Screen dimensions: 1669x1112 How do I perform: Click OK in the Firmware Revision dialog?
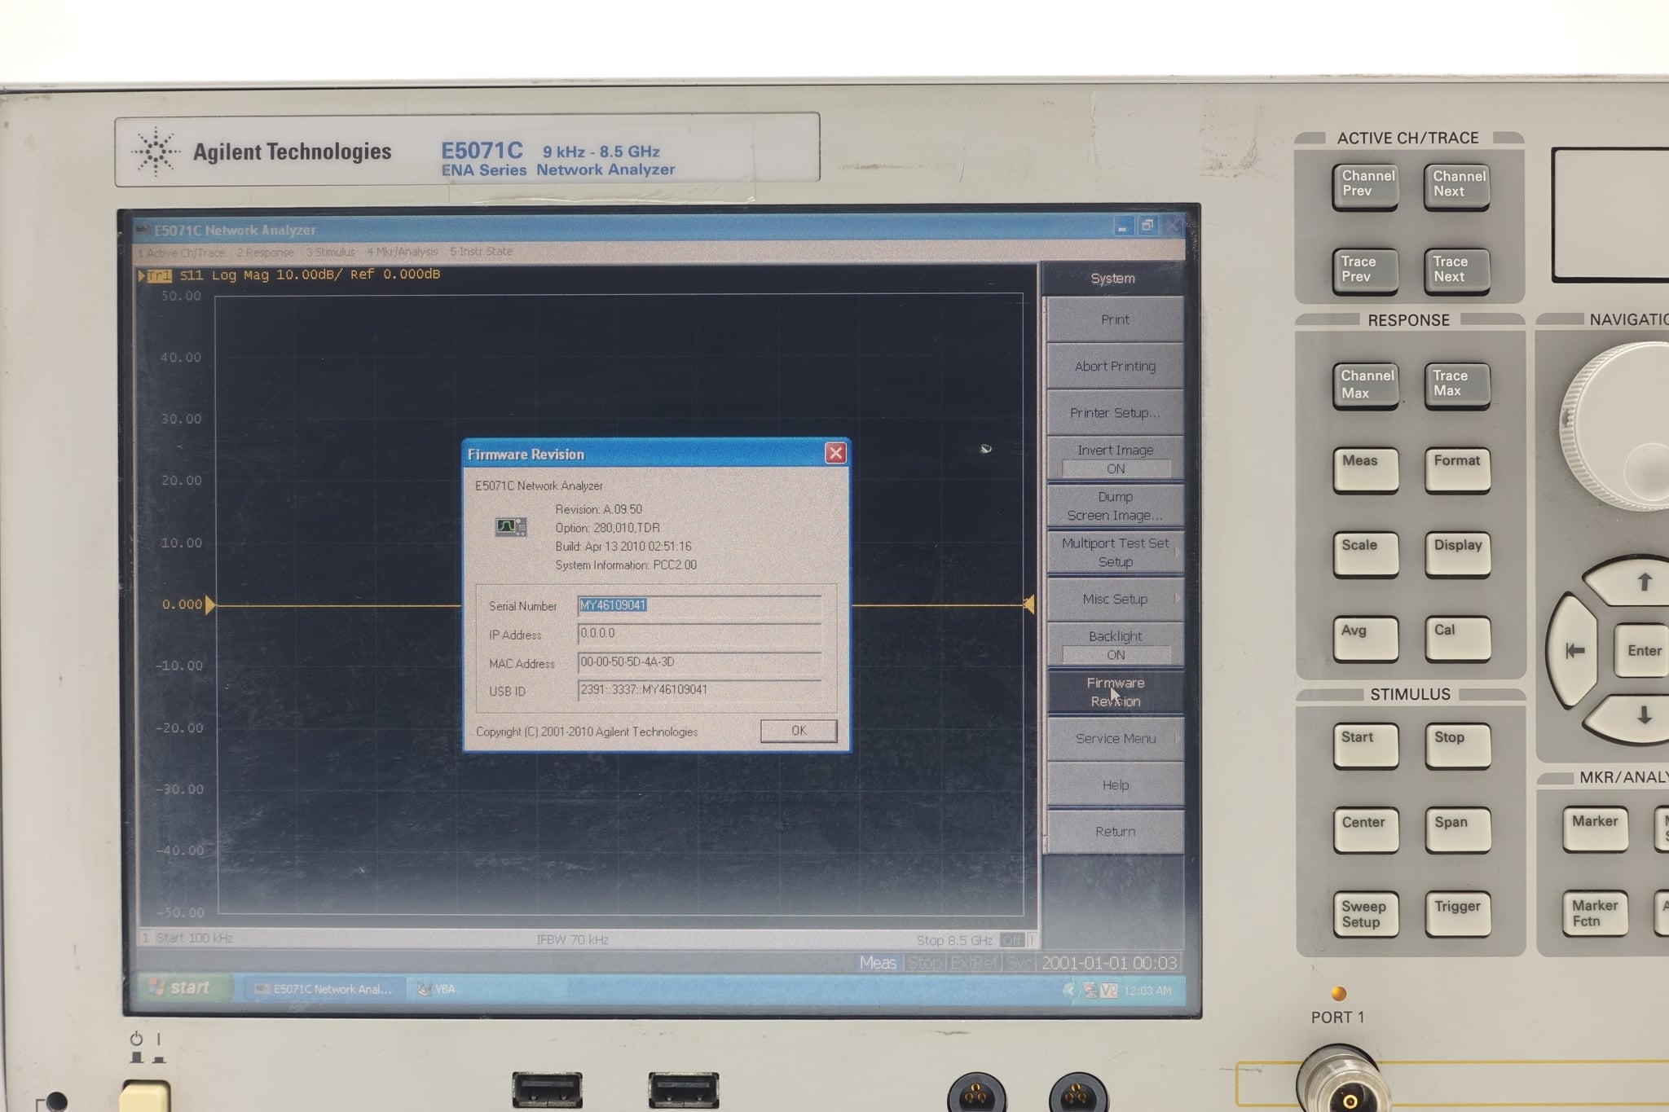799,731
